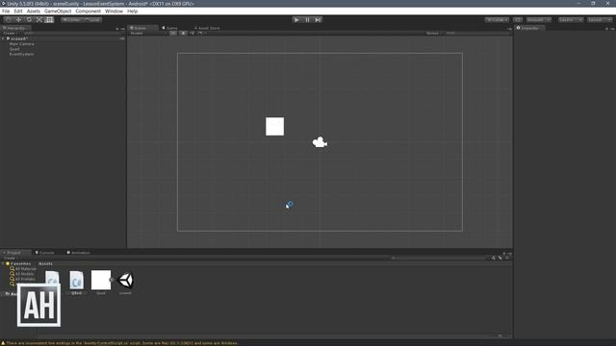Open the Assets menu
The height and width of the screenshot is (346, 616).
coord(34,11)
